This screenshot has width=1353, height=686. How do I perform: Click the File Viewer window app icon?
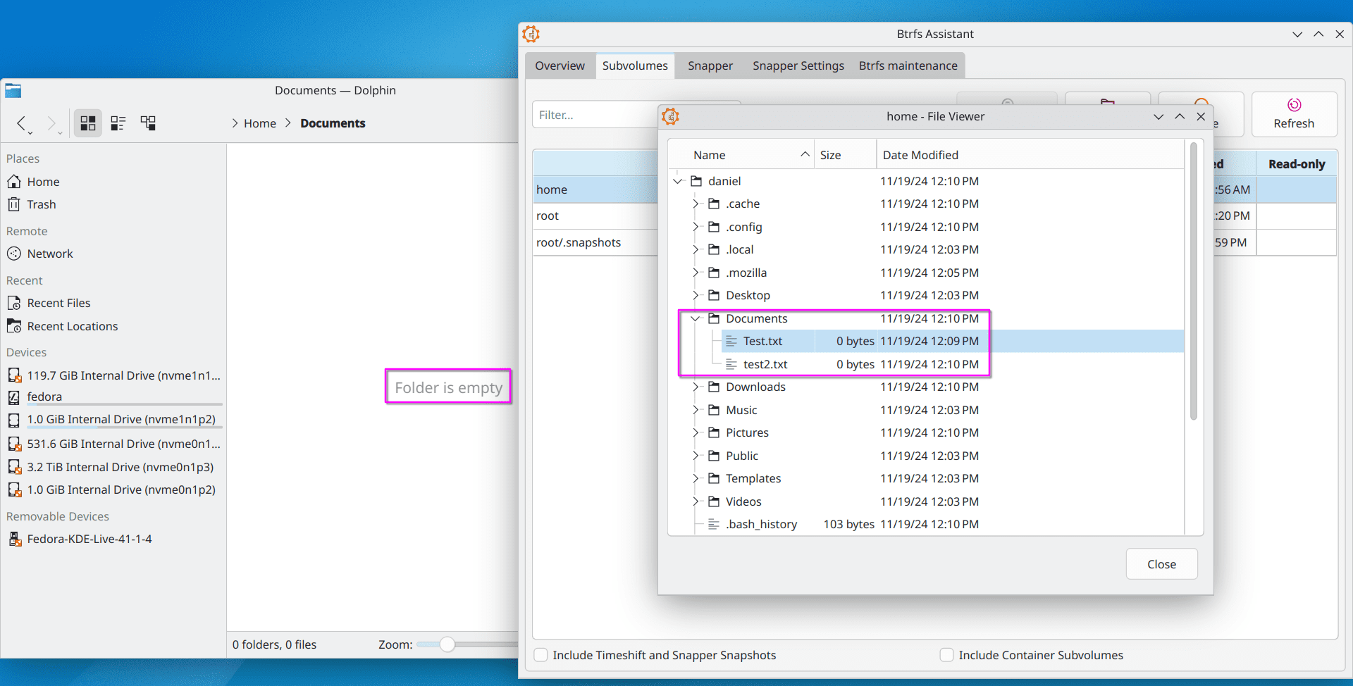pos(670,116)
